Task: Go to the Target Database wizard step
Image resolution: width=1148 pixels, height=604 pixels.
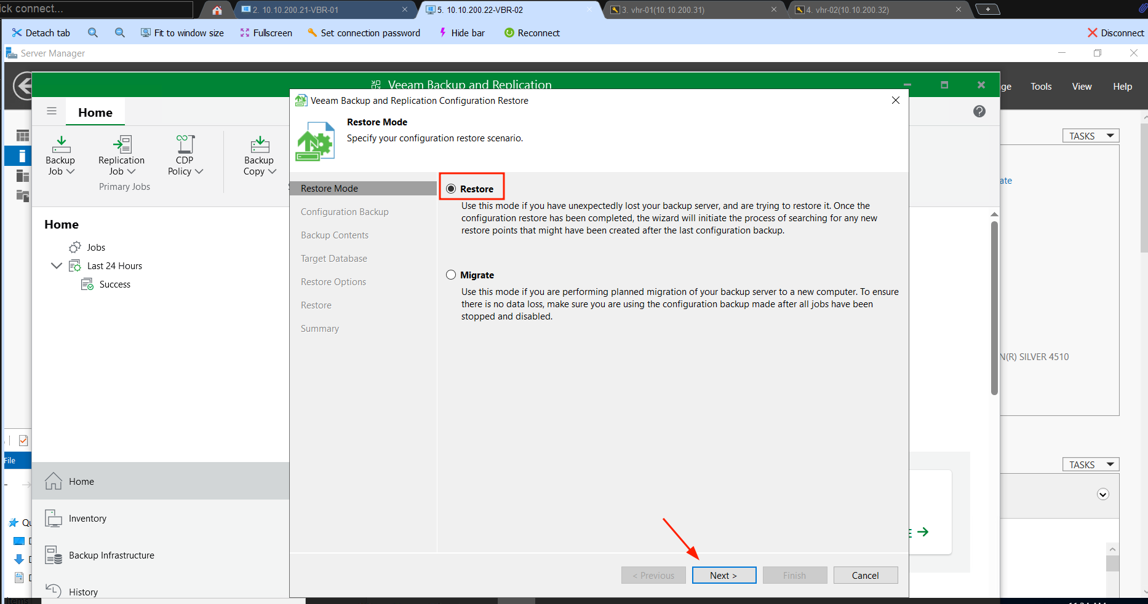Action: (334, 258)
